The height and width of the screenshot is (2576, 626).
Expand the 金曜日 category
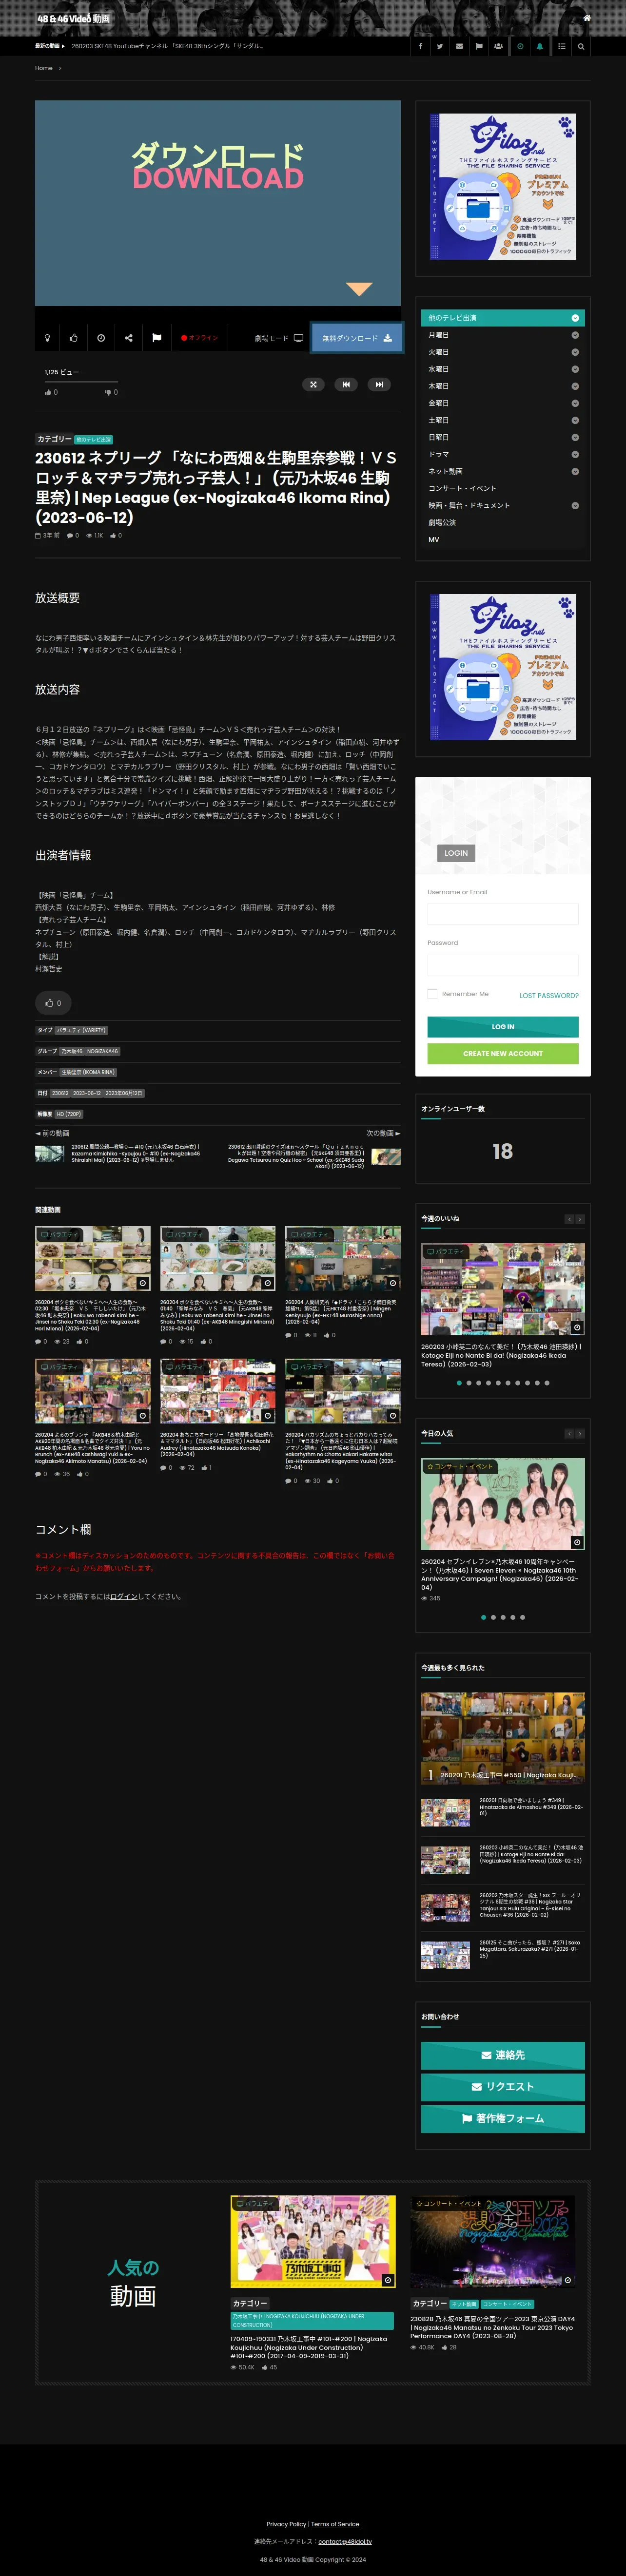coord(575,403)
